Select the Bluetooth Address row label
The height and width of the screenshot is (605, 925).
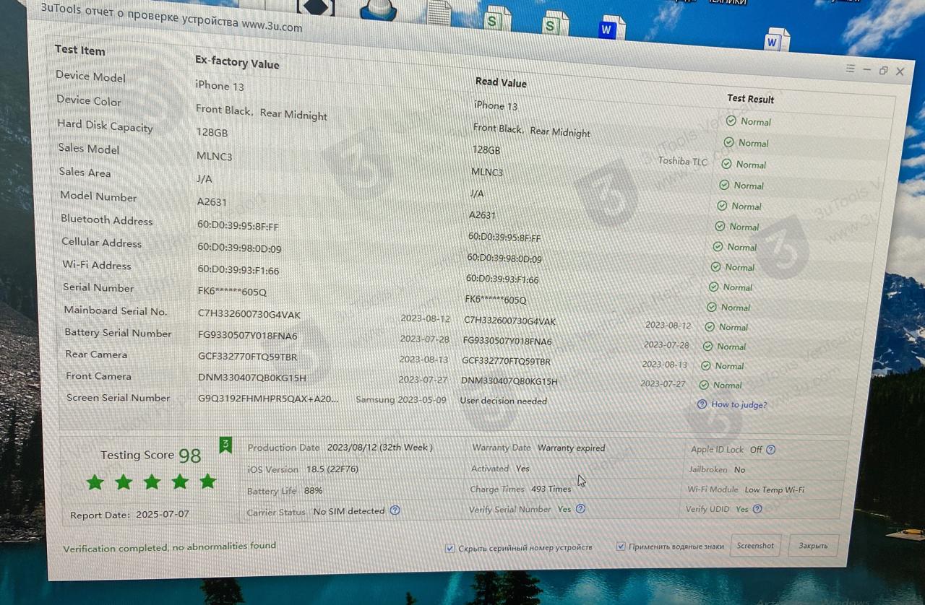coord(107,219)
